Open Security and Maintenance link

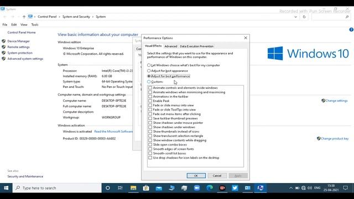[x=25, y=176]
